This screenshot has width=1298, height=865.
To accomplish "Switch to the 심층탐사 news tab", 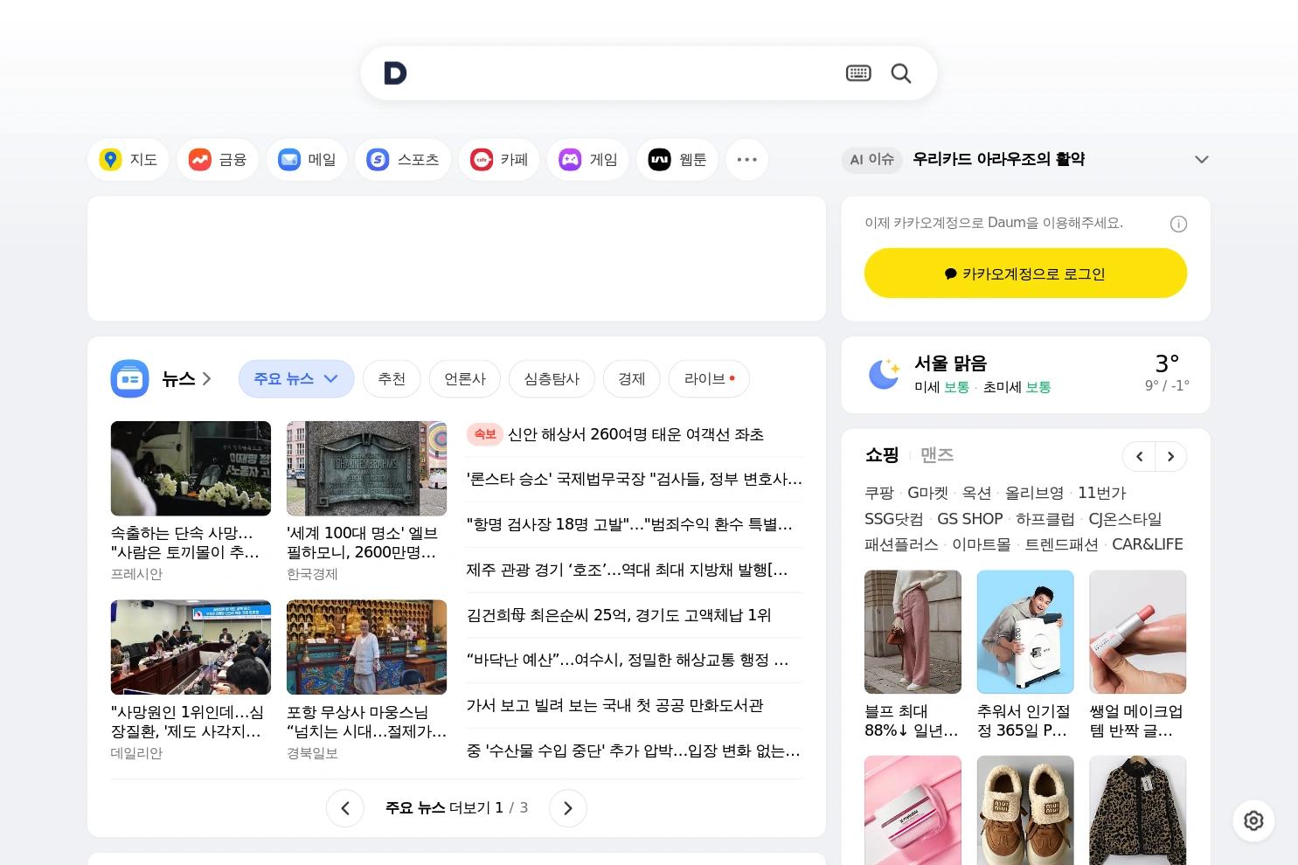I will 552,379.
